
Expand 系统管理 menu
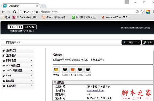click(18, 86)
